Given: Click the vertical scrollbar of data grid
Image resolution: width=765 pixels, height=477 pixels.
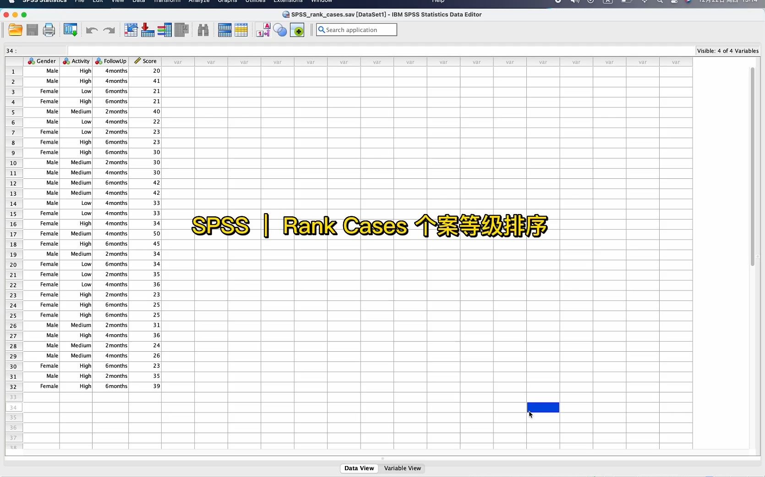Looking at the screenshot, I should [x=752, y=166].
